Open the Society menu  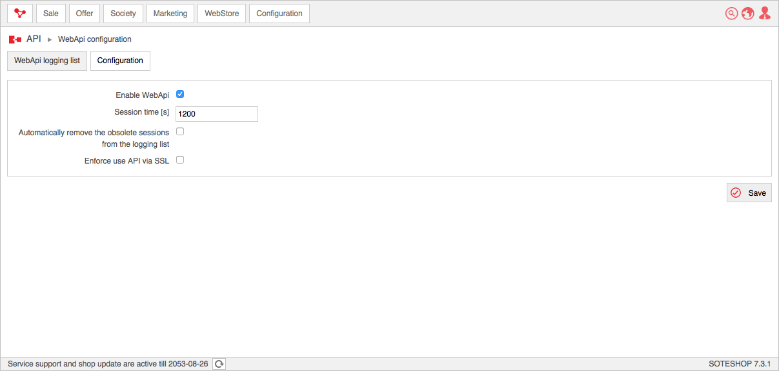click(x=123, y=14)
